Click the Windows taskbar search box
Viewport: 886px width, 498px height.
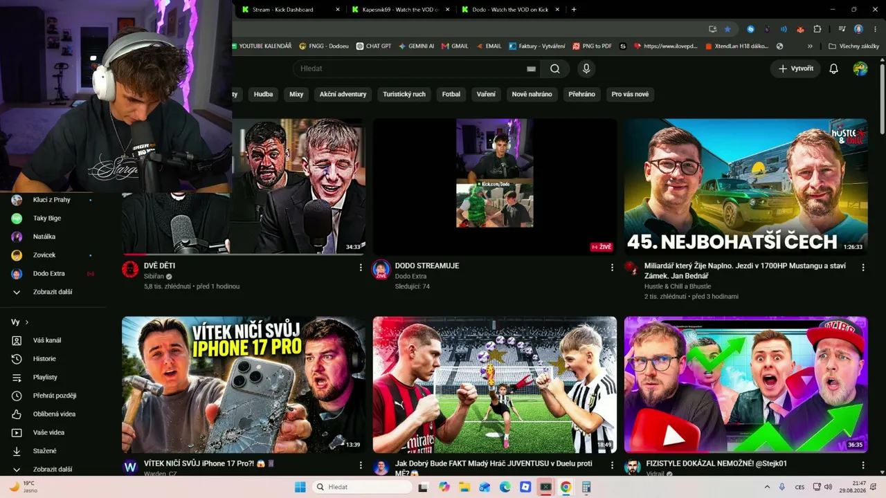(x=363, y=487)
